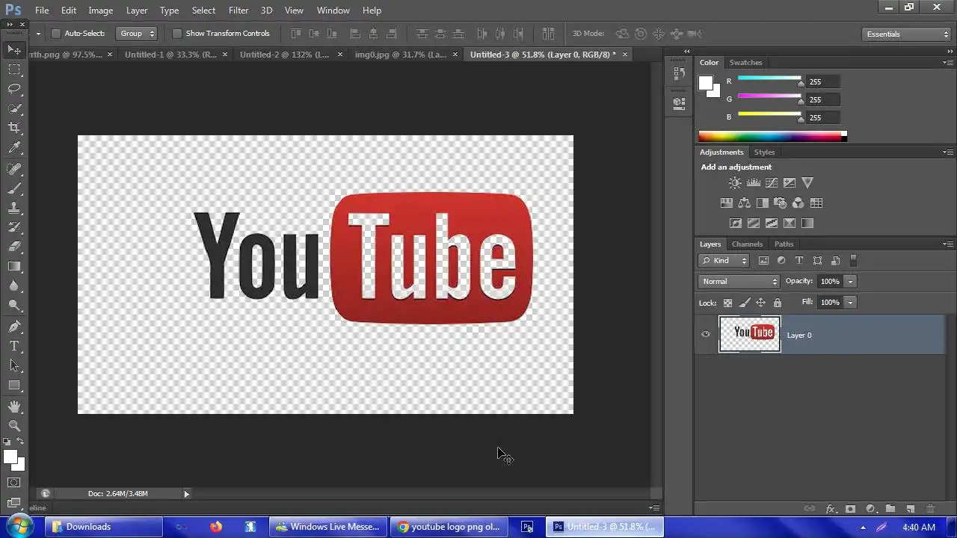Select the Crop tool
The image size is (957, 538).
tap(14, 128)
